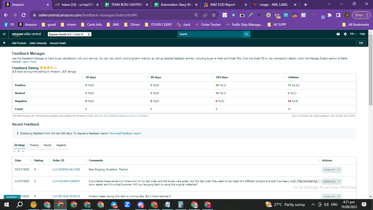The height and width of the screenshot is (210, 373).
Task: Open Choose one dropdown for order 113-2229526-6617000
Action: pyautogui.click(x=331, y=170)
